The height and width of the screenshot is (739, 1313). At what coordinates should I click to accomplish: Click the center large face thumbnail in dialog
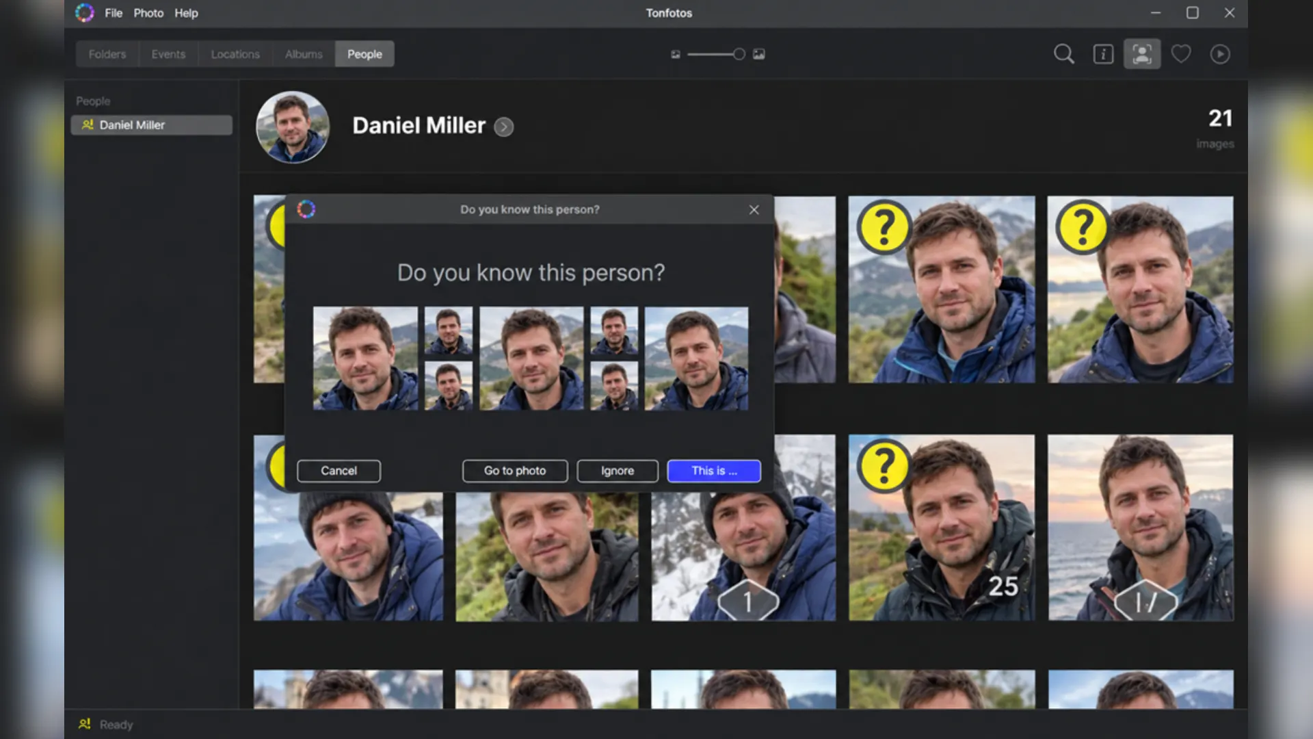coord(531,359)
